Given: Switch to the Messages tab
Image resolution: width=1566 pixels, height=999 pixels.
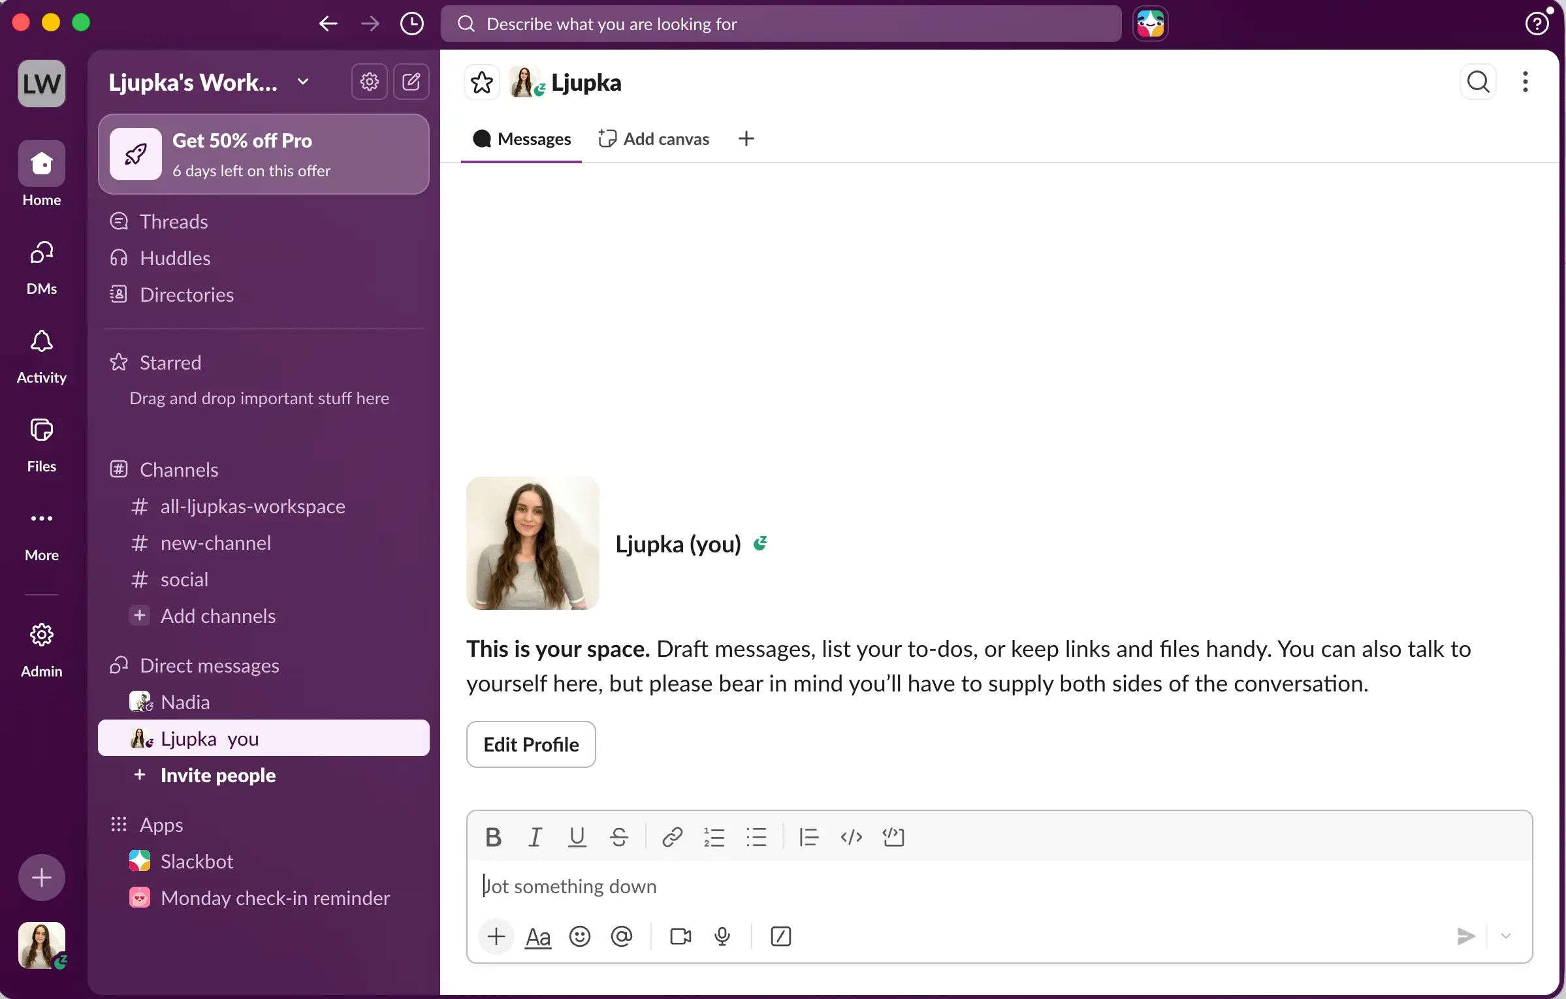Looking at the screenshot, I should pos(522,139).
